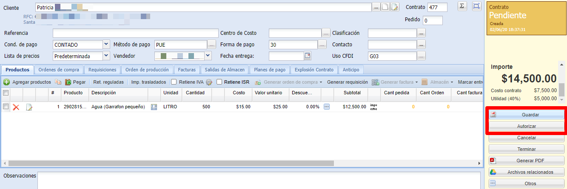Screen dimensions: 567x189
Task: Open the grid icon next to Agua description
Action: click(154, 107)
